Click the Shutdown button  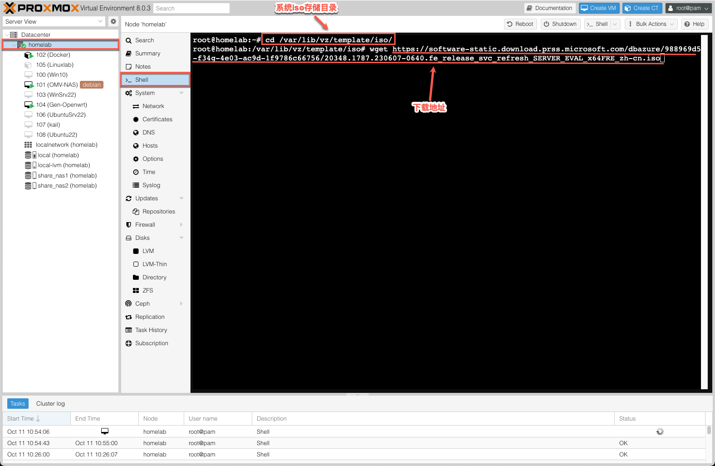560,24
